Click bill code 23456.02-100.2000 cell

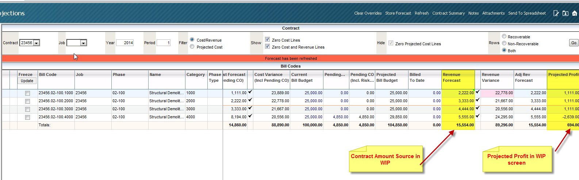pyautogui.click(x=56, y=101)
